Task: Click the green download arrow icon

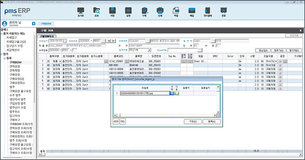Action: pos(177,93)
